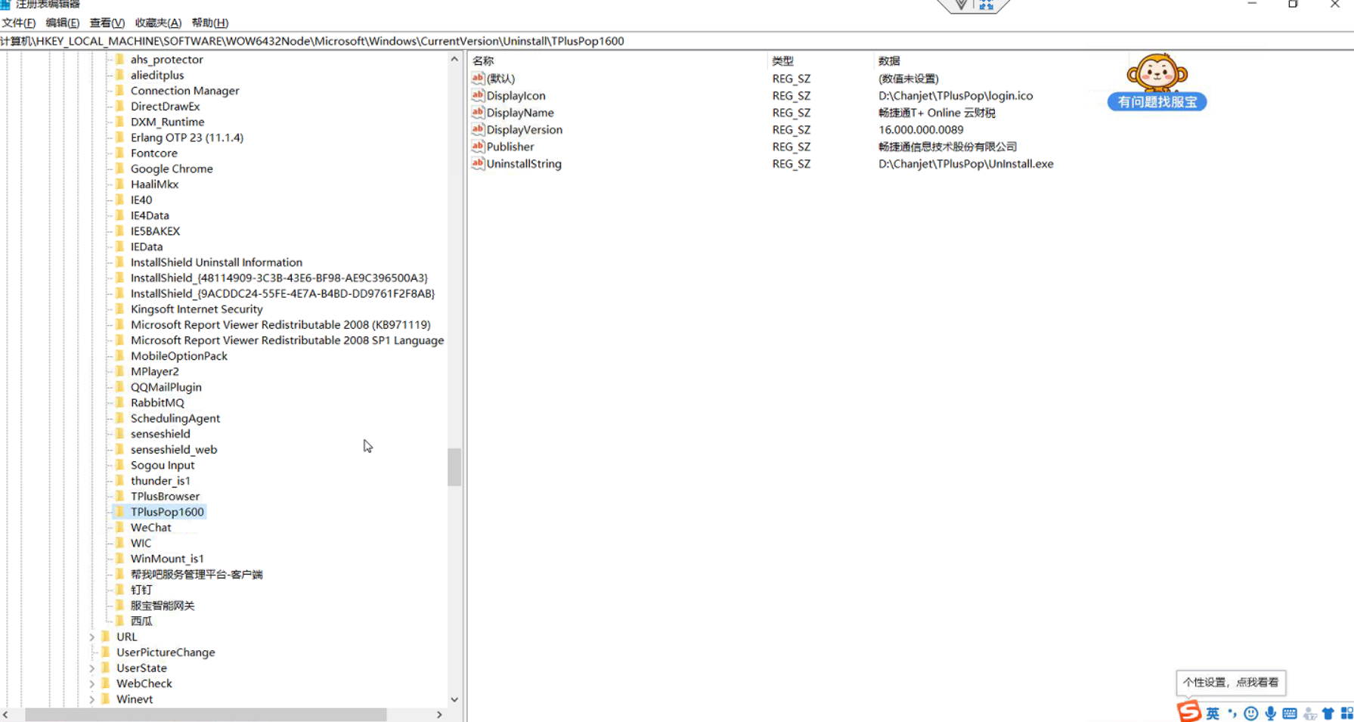Open the Sogou skin shirt icon
The image size is (1354, 722).
point(1328,713)
